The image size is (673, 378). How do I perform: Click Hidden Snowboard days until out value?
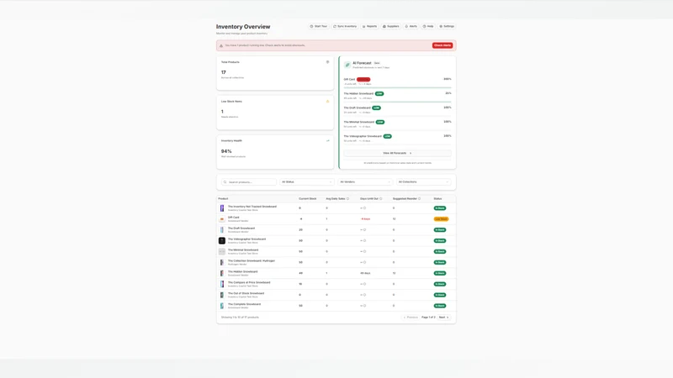[365, 273]
